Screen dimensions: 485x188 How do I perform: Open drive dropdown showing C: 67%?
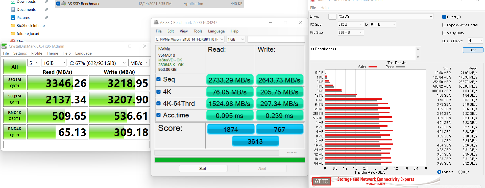(x=98, y=63)
